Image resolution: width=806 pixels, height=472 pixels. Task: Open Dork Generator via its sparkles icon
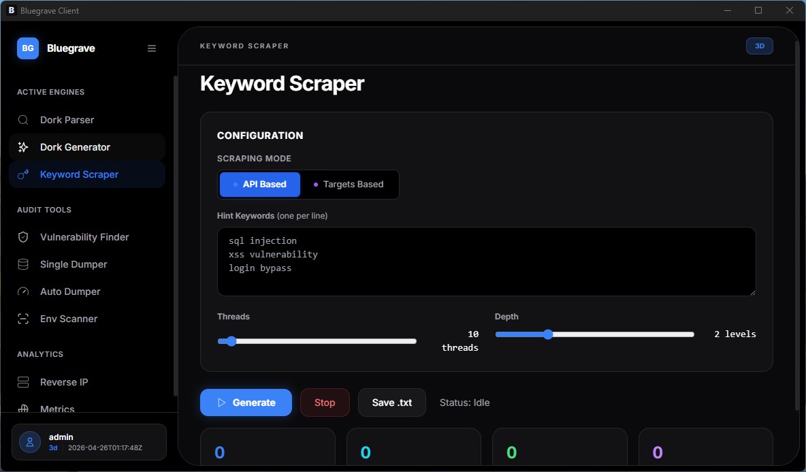click(23, 147)
